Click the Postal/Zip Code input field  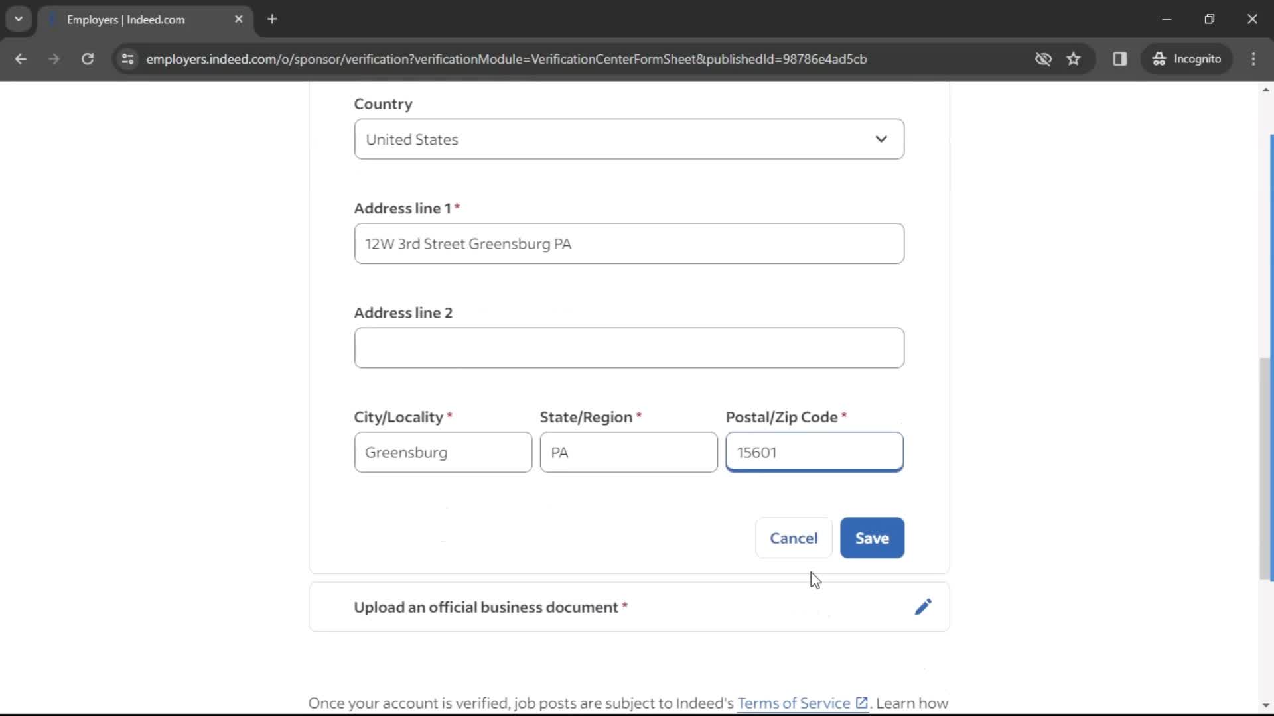click(x=815, y=452)
